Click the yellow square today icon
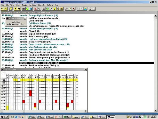The width and height of the screenshot is (158, 119). [x=11, y=9]
